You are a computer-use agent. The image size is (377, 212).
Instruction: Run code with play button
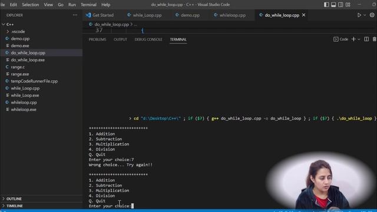pos(359,15)
